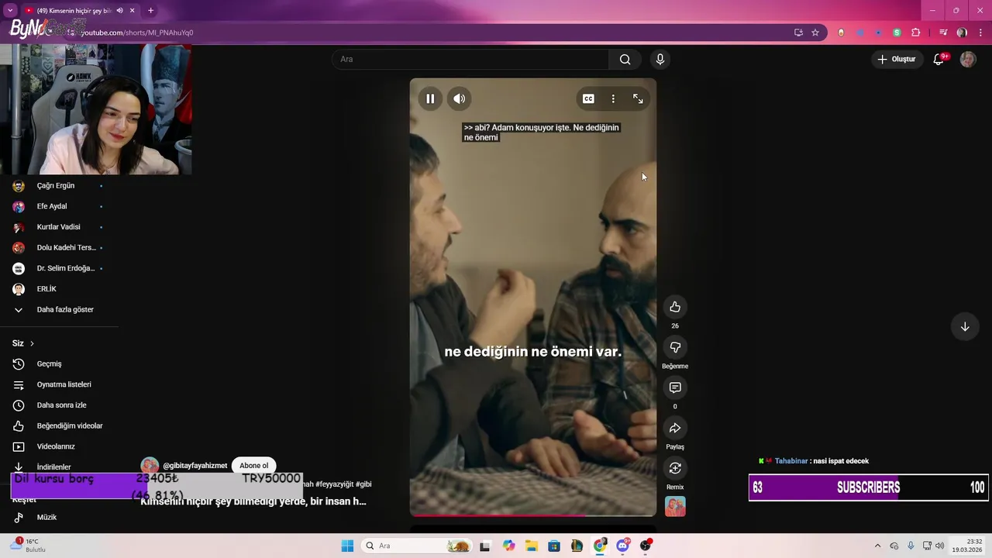Close the YouTube browser tab

[x=133, y=11]
